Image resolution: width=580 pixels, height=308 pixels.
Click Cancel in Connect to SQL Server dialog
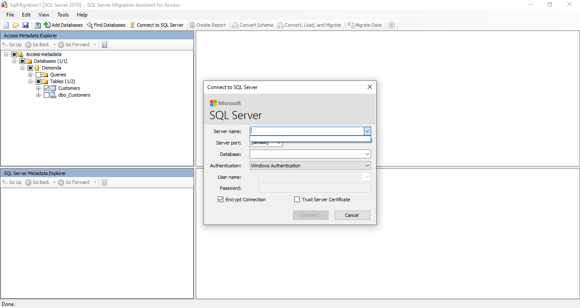pos(352,215)
